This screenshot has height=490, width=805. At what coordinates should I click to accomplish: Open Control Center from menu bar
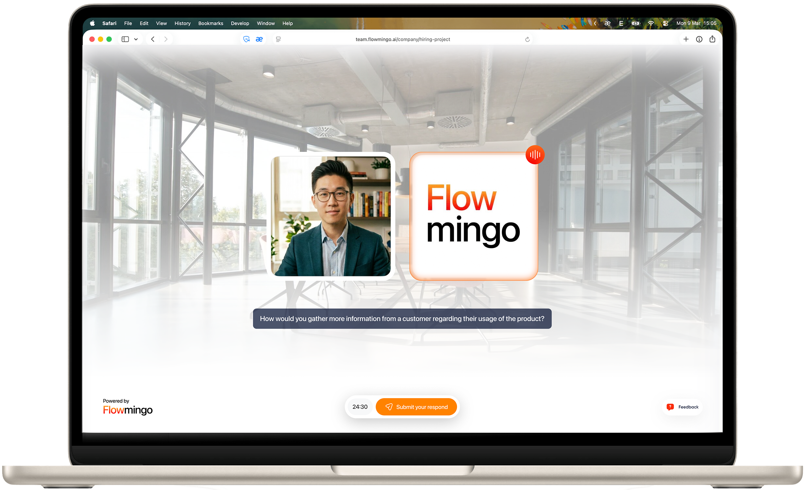click(665, 23)
